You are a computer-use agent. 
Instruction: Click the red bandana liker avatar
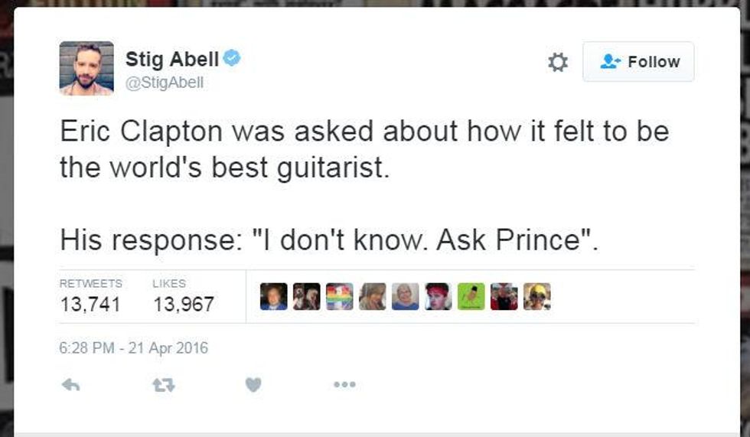439,297
